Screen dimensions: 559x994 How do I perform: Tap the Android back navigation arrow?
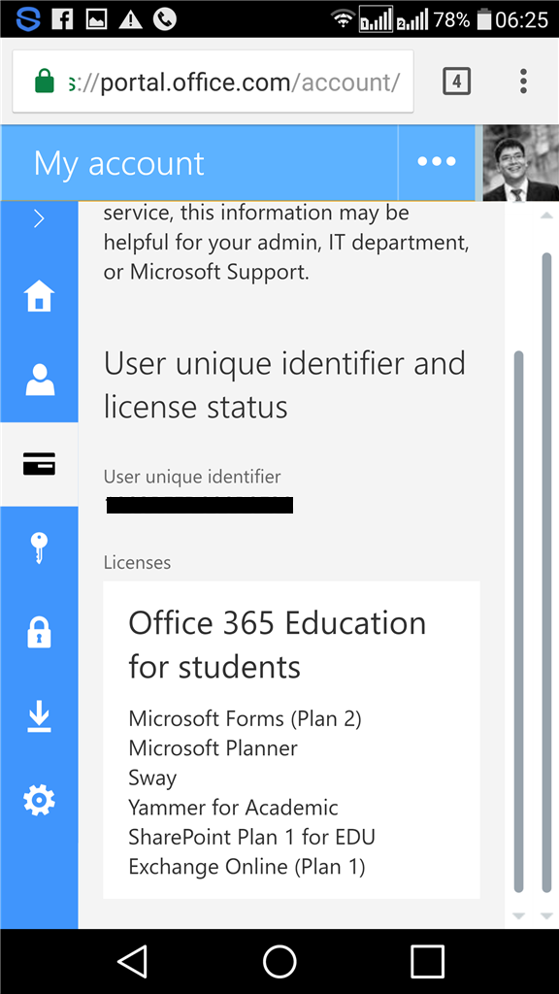pyautogui.click(x=134, y=961)
